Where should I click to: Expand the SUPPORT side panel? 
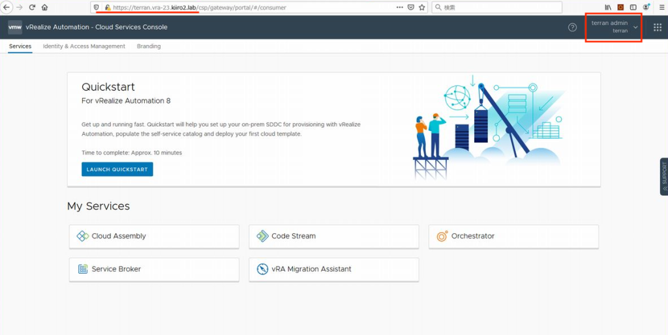pos(664,176)
